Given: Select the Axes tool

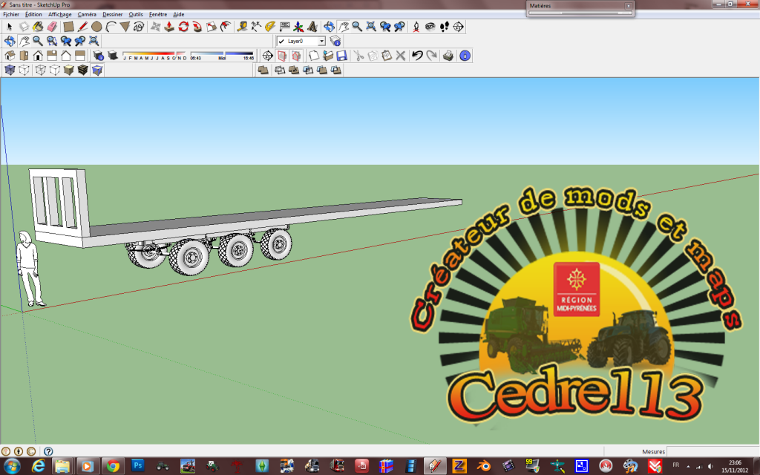Looking at the screenshot, I should tap(298, 27).
